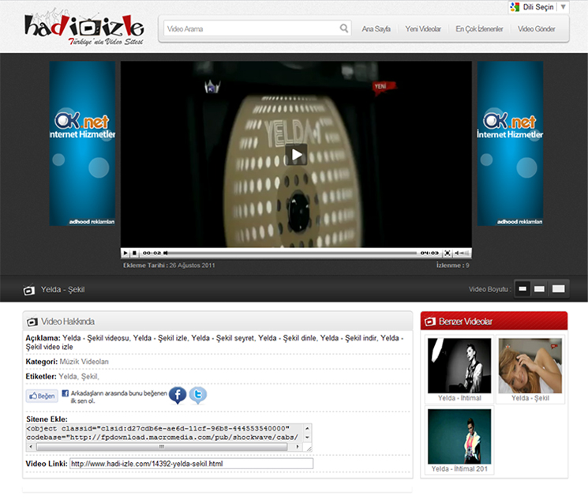
Task: Share the video via the Twitter icon
Action: click(198, 395)
